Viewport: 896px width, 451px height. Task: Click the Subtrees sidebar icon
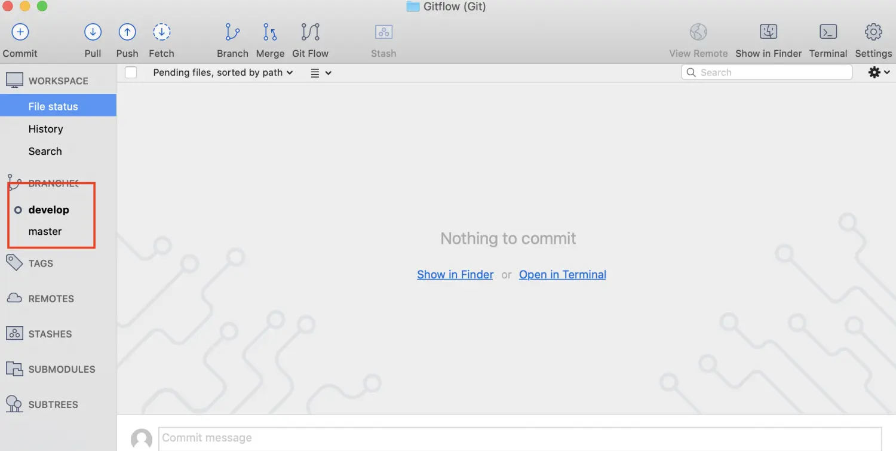pos(14,404)
